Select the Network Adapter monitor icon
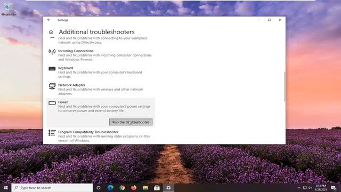This screenshot has height=192, width=341. (x=52, y=86)
